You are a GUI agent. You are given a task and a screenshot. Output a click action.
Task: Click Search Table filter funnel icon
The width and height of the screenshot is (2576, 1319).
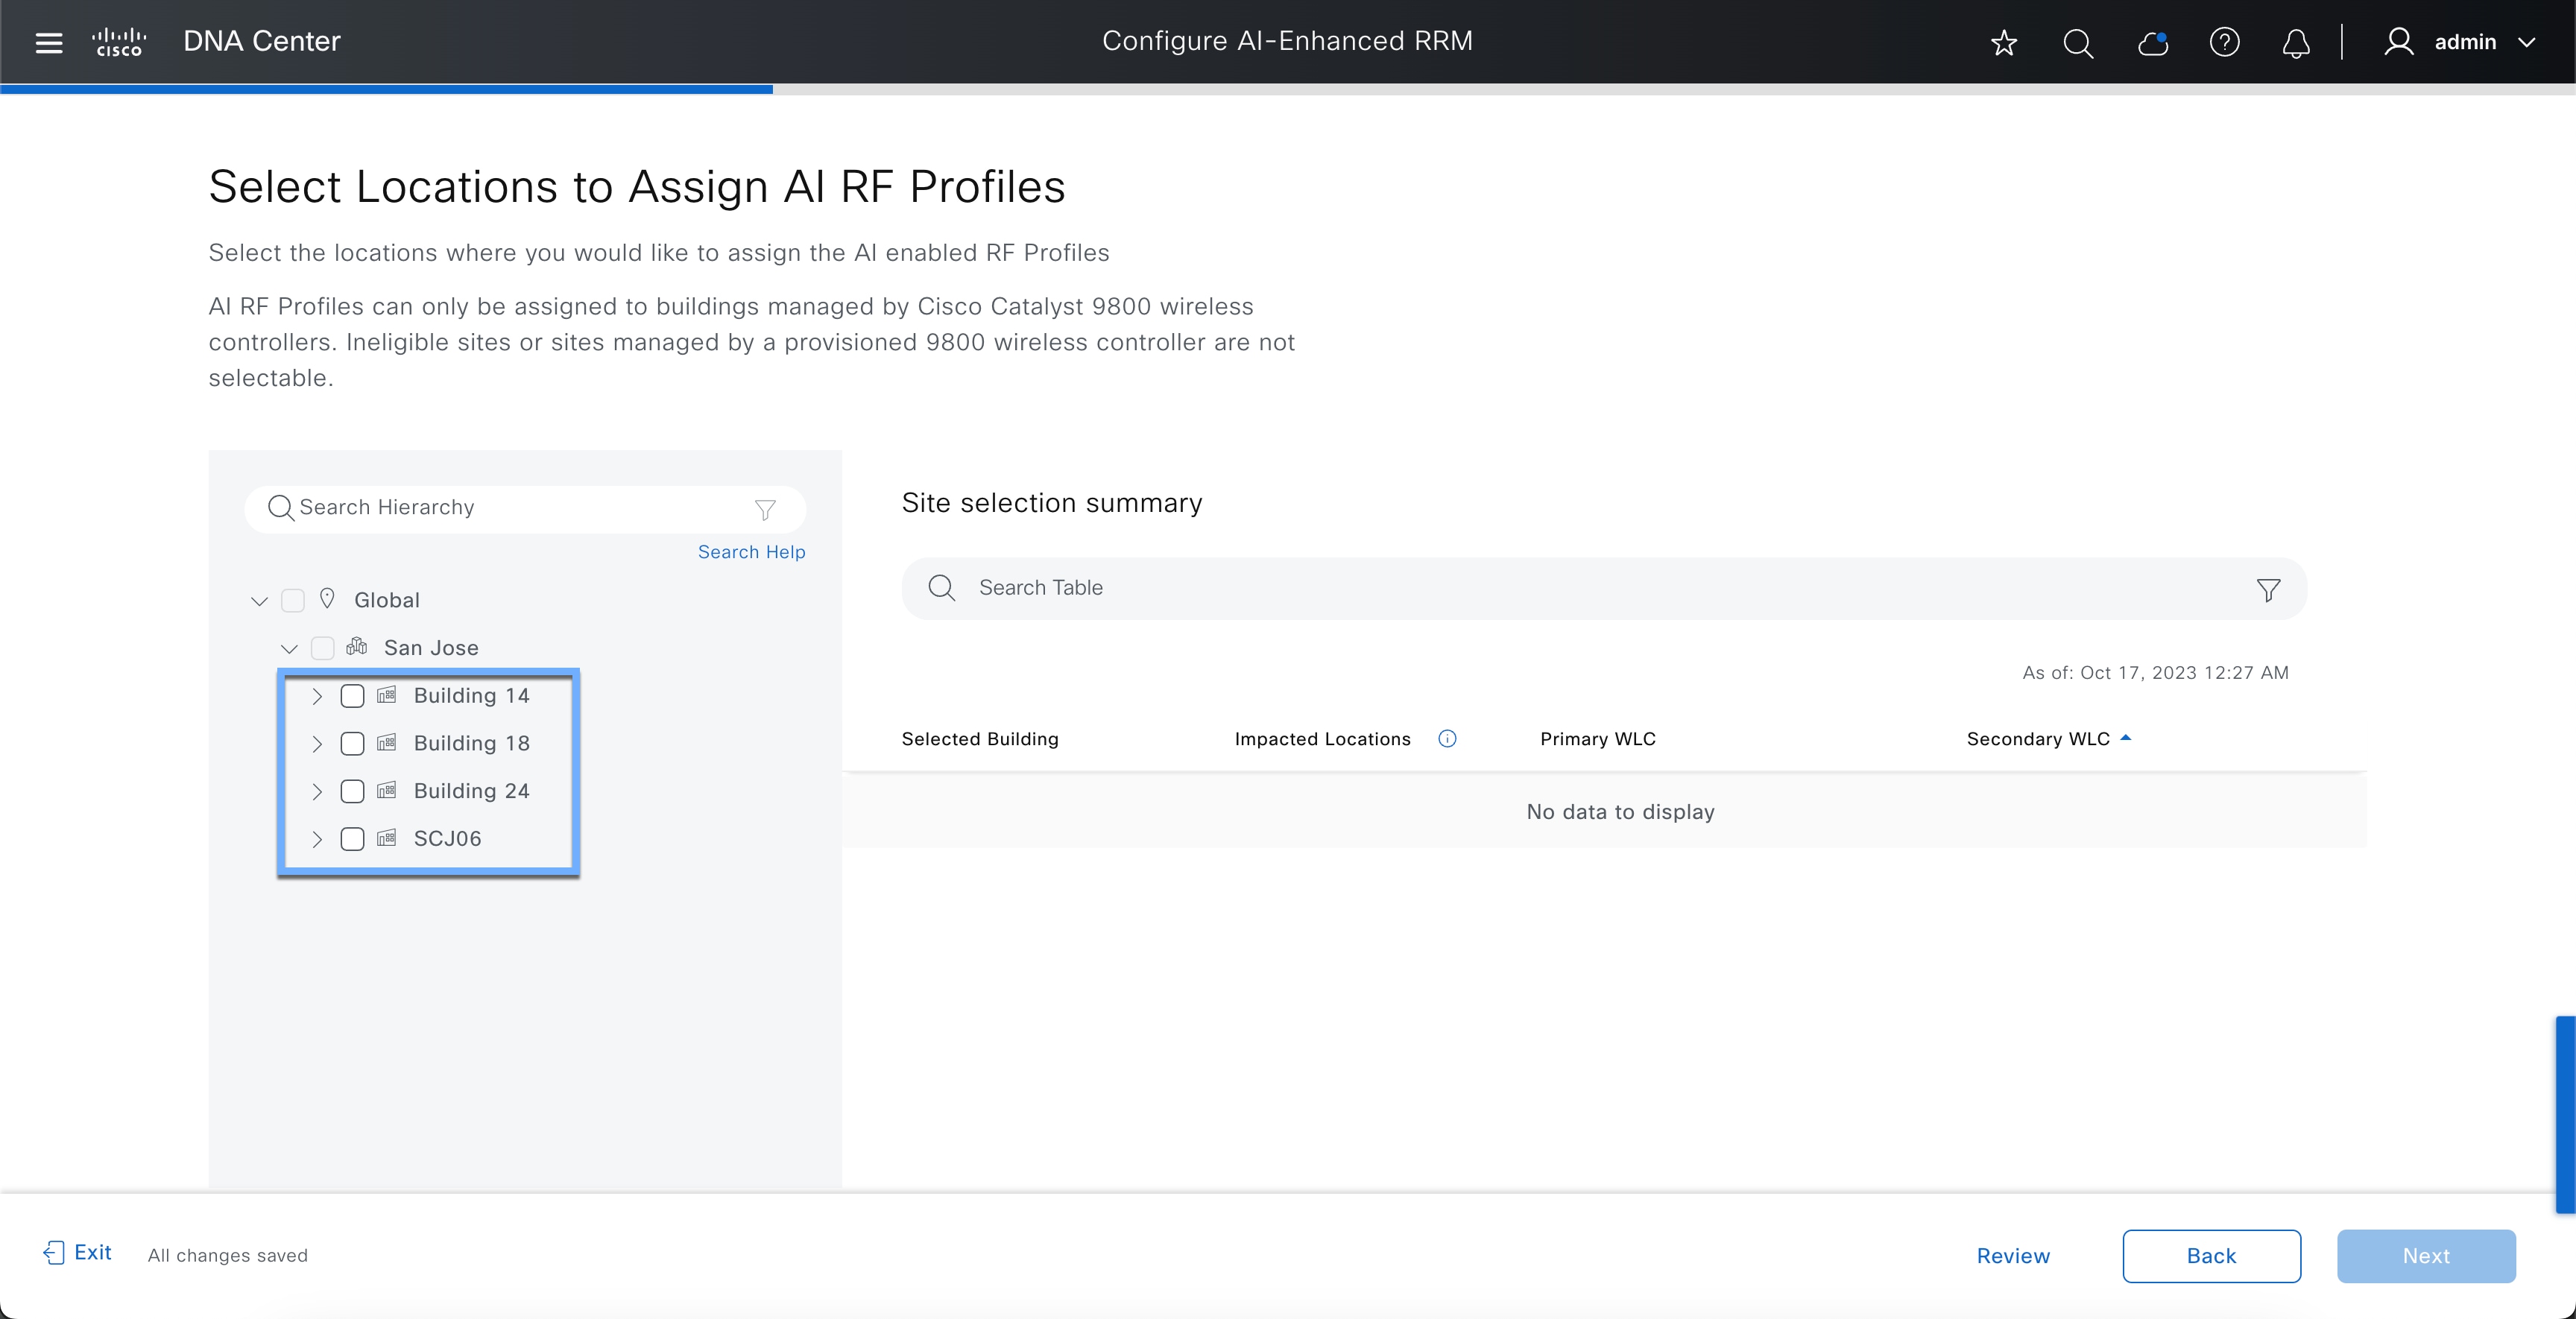[x=2268, y=590]
